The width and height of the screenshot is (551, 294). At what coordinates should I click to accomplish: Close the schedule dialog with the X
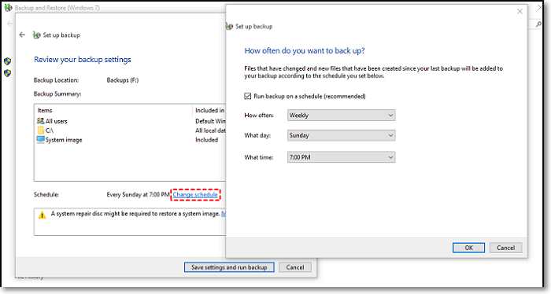tap(520, 11)
